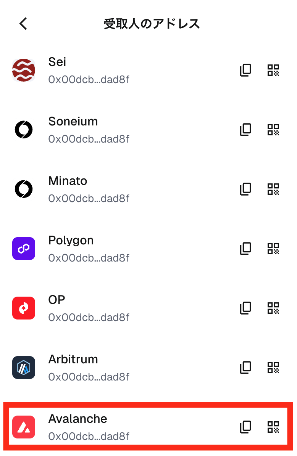
Task: Show QR code for Soneium
Action: 273,130
